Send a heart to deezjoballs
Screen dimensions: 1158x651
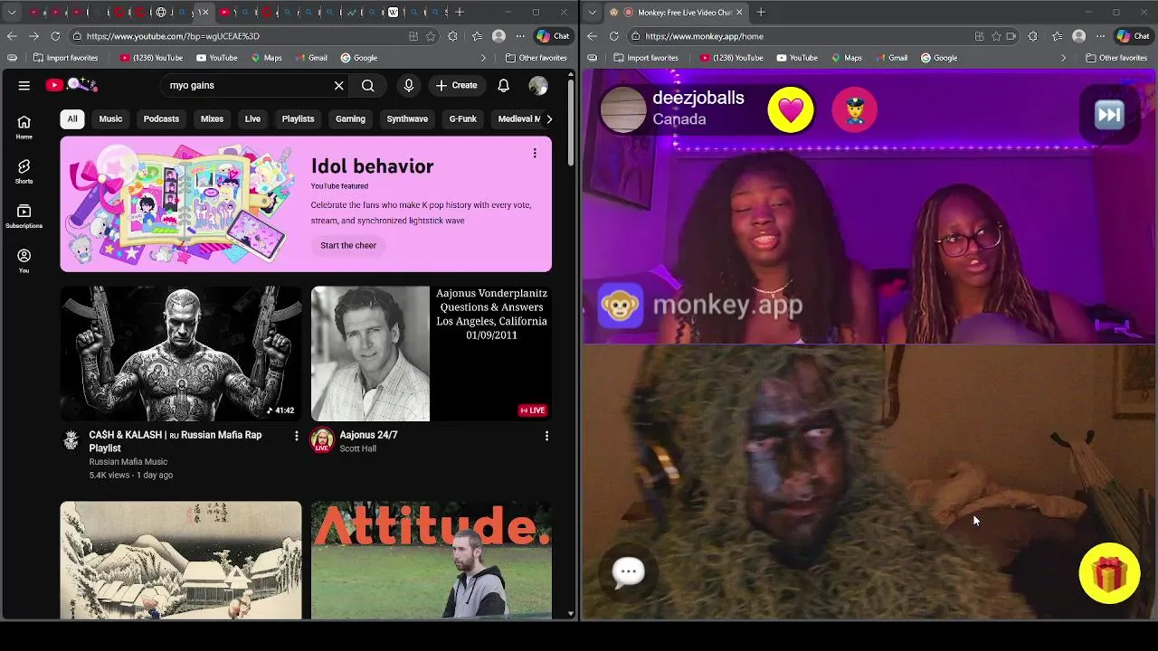[x=791, y=110]
